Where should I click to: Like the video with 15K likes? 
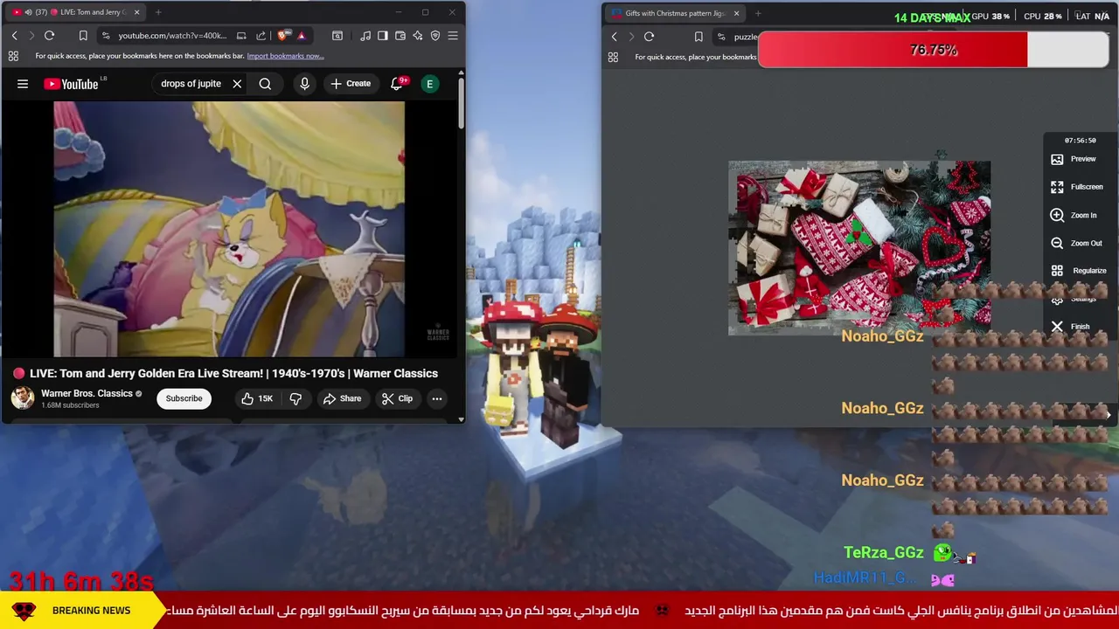(257, 398)
